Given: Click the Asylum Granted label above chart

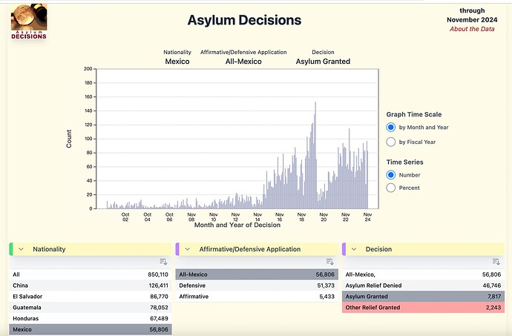Looking at the screenshot, I should point(323,62).
